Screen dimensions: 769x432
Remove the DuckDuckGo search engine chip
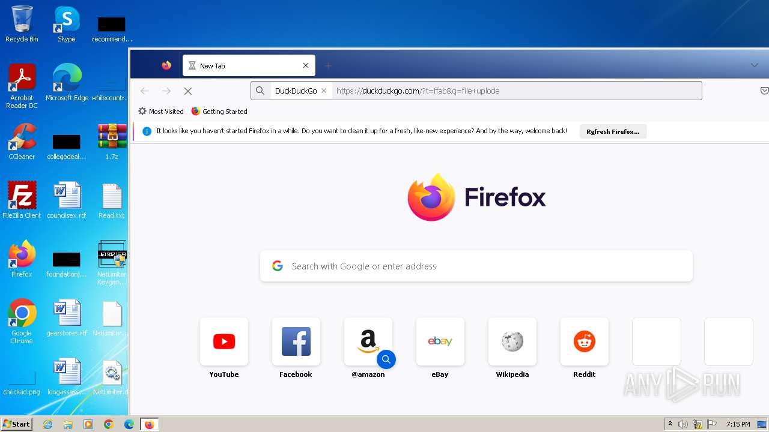coord(324,91)
